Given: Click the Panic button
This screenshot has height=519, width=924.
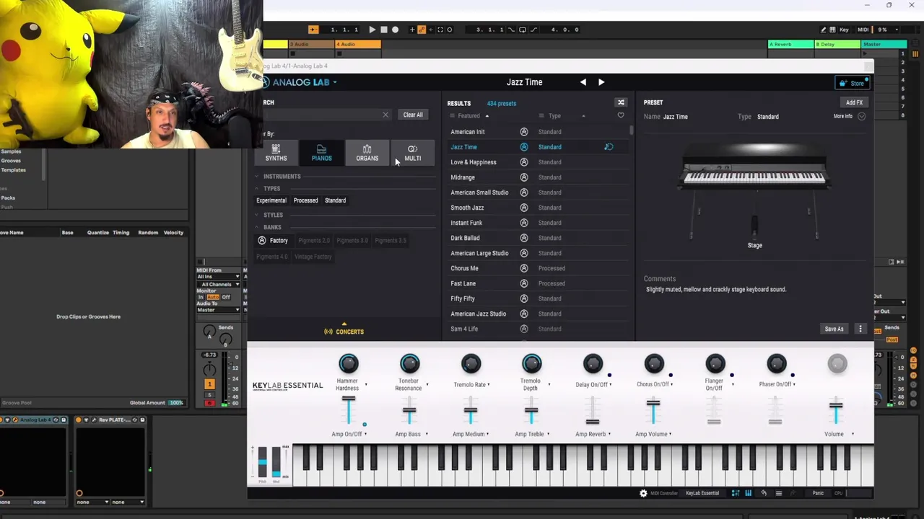Looking at the screenshot, I should point(818,493).
